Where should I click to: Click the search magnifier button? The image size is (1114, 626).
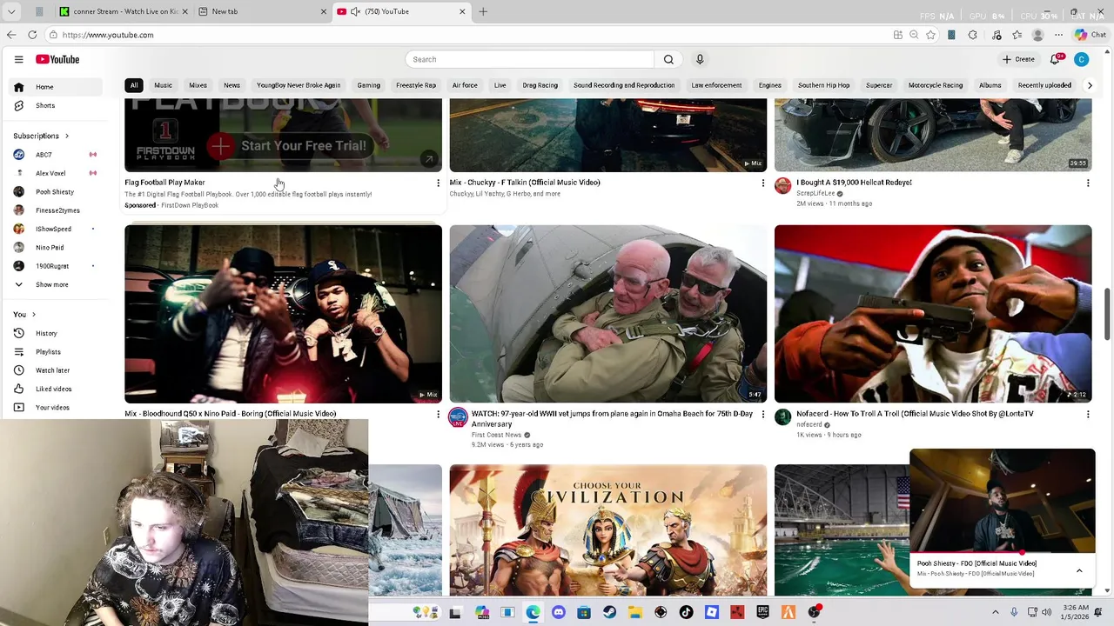[668, 59]
